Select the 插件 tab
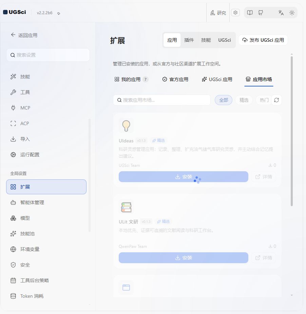The height and width of the screenshot is (314, 306). (x=189, y=40)
